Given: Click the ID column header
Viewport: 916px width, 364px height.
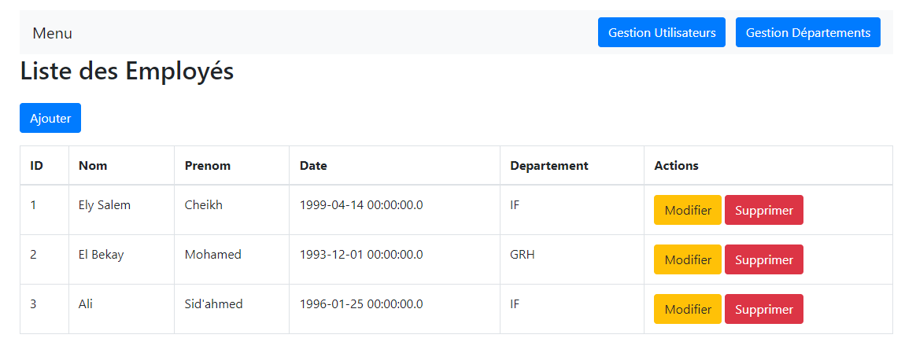Looking at the screenshot, I should coord(36,166).
